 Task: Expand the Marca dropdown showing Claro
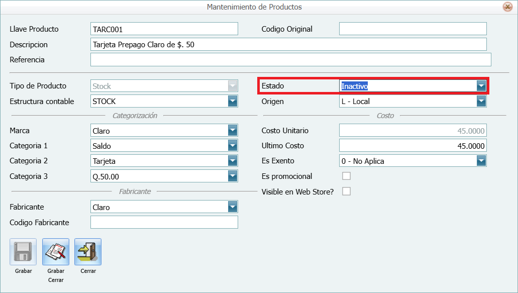point(232,130)
